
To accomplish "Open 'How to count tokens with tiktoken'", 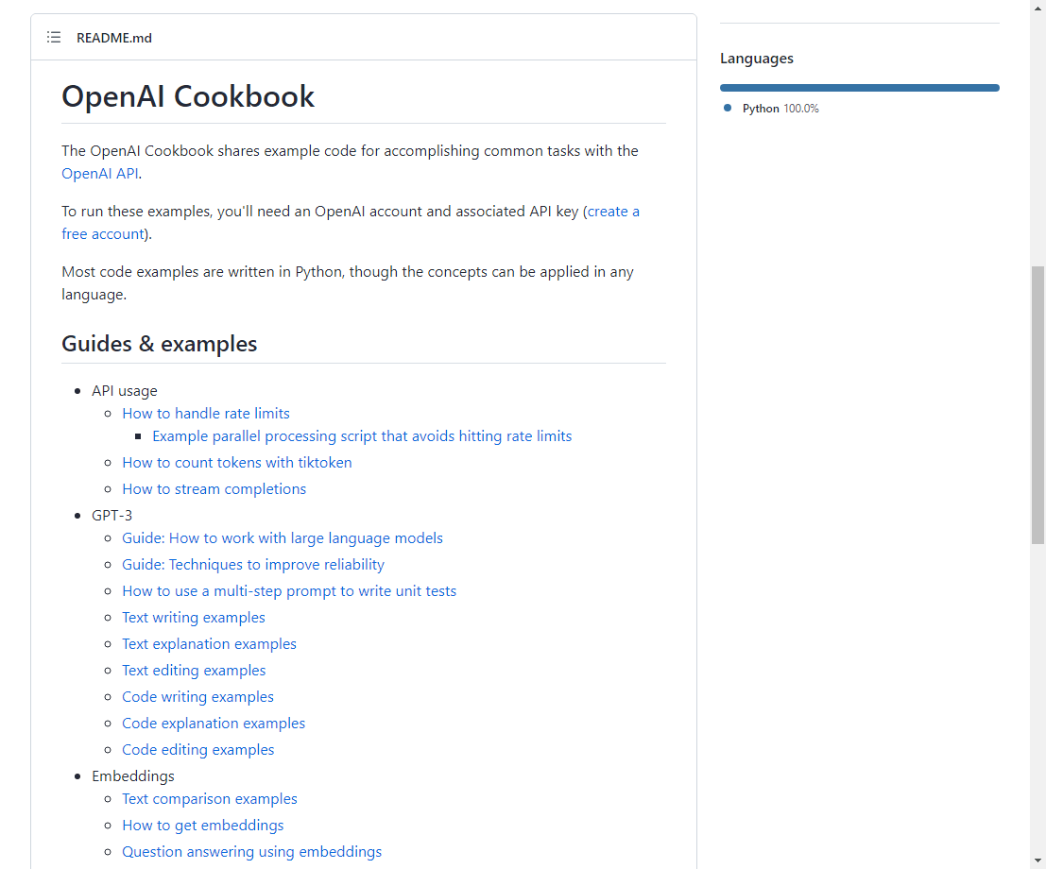I will click(x=237, y=463).
